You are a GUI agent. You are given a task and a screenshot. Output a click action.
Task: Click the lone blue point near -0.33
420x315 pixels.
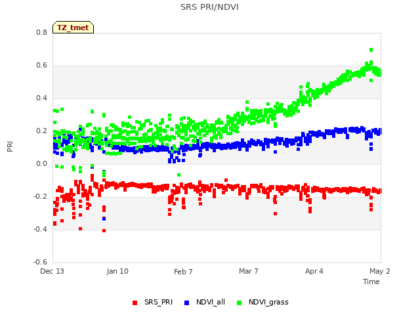click(x=104, y=219)
